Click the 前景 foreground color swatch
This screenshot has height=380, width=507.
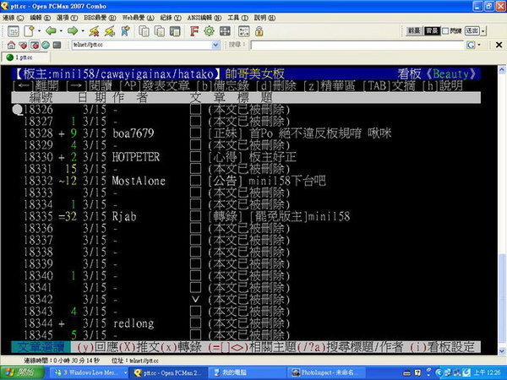coord(414,31)
